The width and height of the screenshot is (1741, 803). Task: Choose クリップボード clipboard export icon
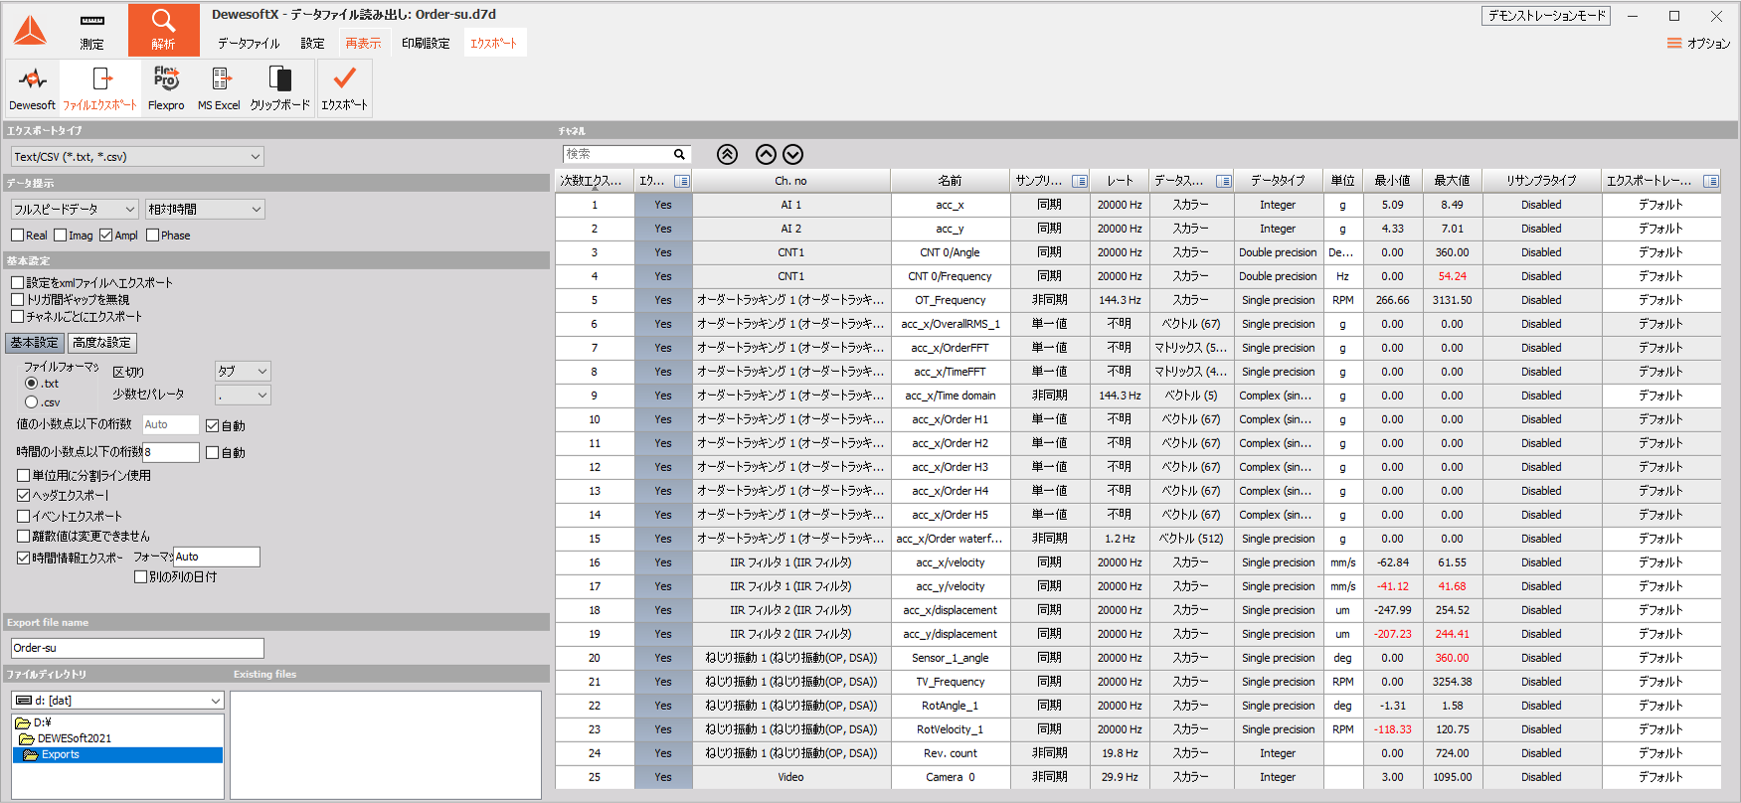280,88
